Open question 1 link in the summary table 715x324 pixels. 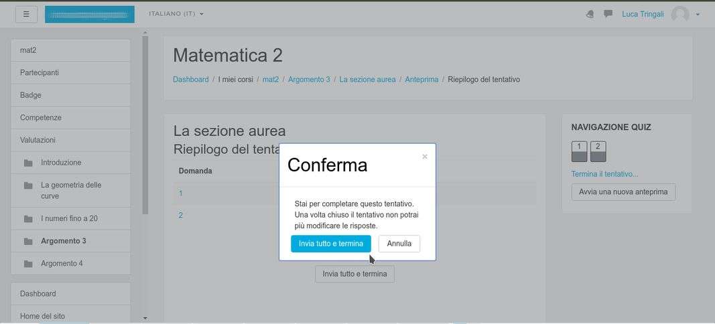[180, 193]
